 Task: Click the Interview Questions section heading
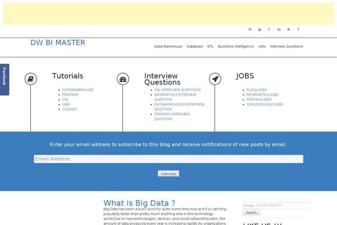click(x=162, y=79)
